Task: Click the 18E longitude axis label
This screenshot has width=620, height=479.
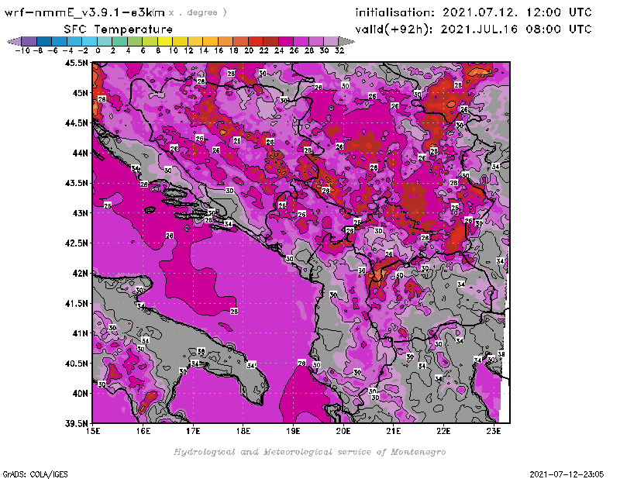Action: 243,431
